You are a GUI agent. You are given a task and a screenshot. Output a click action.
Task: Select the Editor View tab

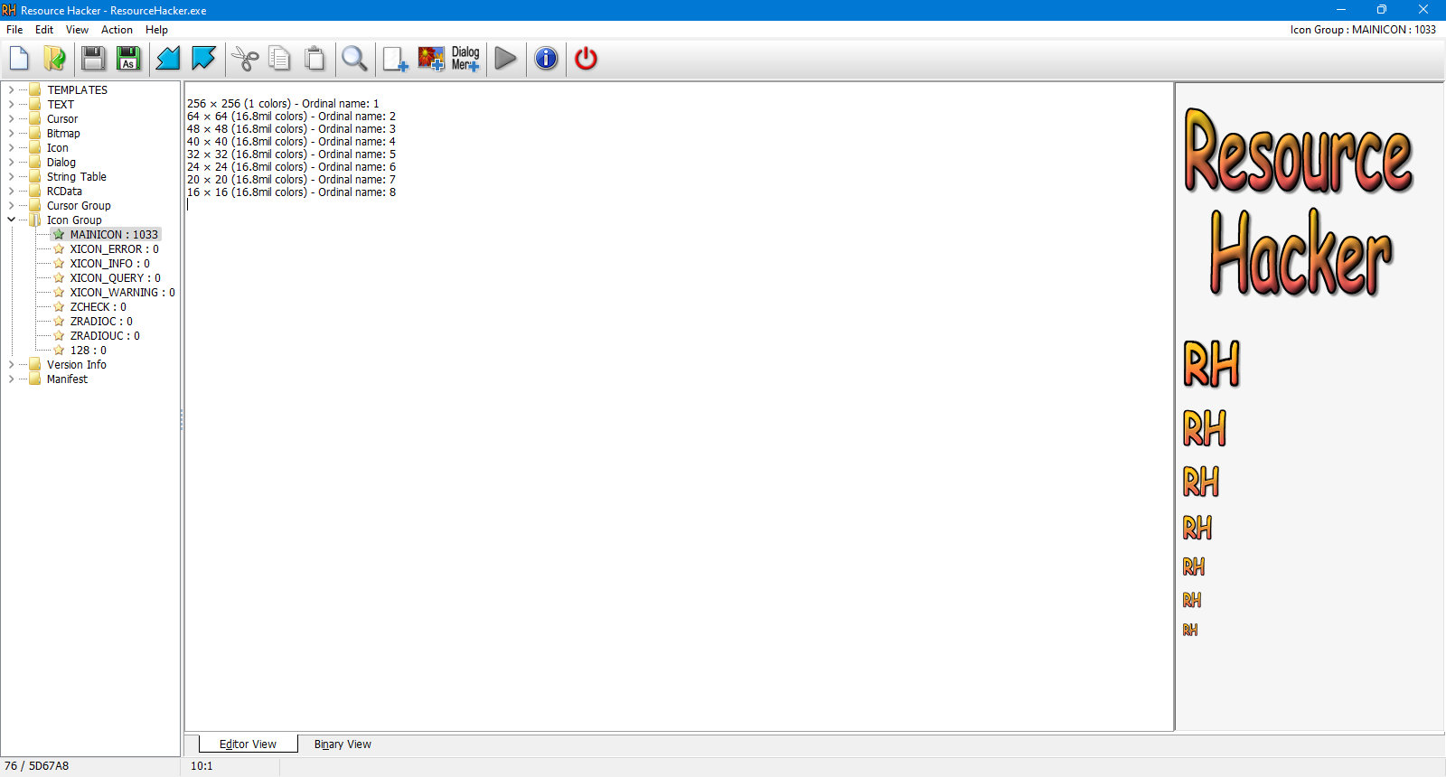click(x=248, y=744)
